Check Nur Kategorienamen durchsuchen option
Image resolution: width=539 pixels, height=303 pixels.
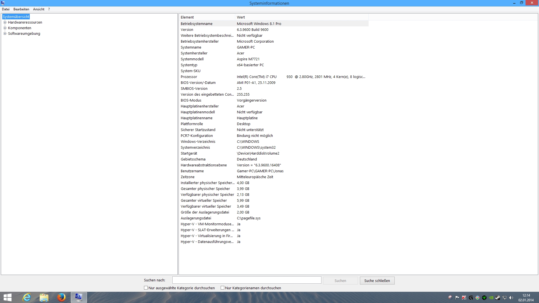coord(222,288)
